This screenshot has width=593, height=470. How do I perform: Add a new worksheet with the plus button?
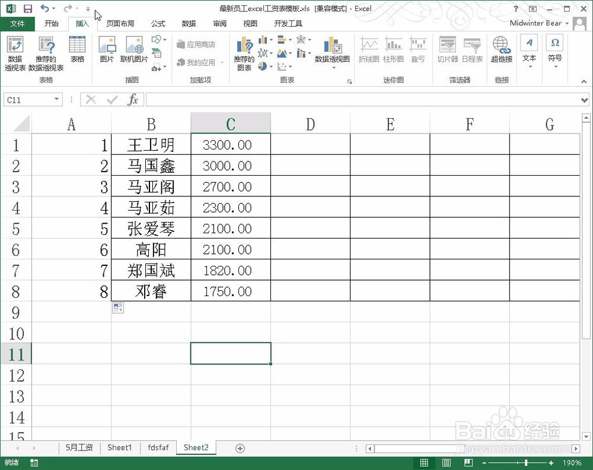(240, 447)
